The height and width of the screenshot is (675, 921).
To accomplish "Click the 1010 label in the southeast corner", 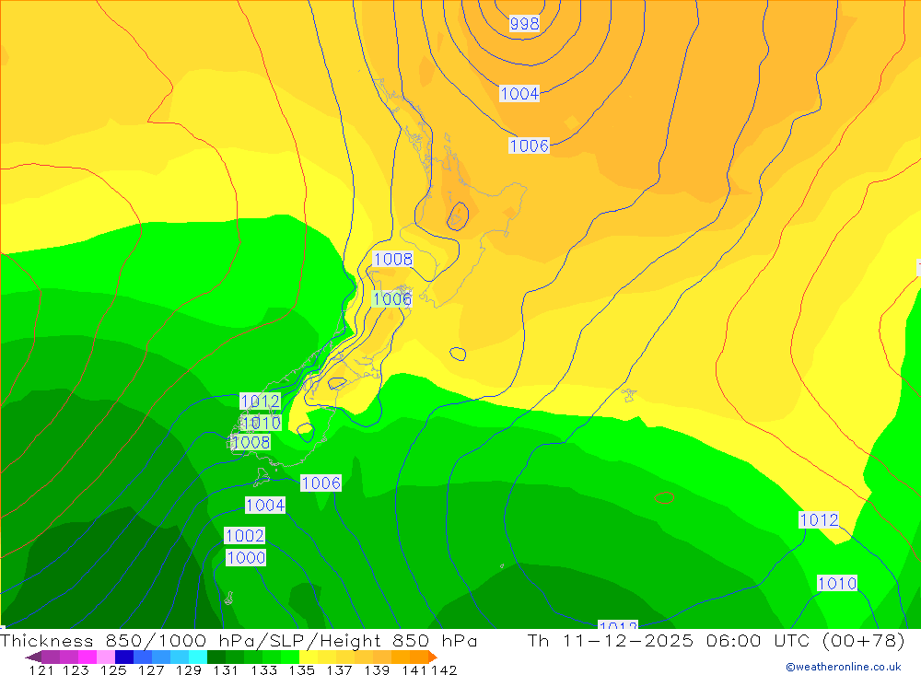I will (x=837, y=583).
